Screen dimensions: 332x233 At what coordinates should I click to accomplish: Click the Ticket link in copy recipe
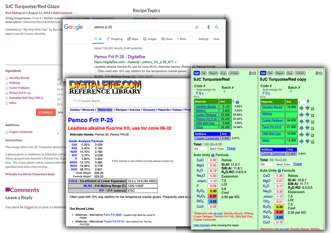298,164
